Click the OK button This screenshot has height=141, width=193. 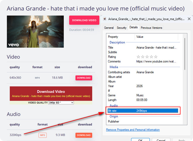140,140
